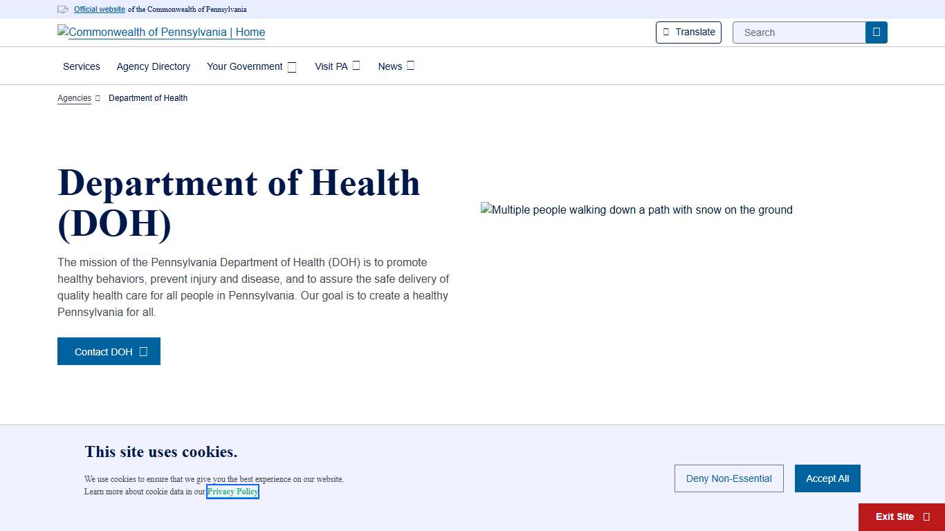Click the external link icon on Contact DOH
Viewport: 945px width, 531px height.
pos(144,351)
